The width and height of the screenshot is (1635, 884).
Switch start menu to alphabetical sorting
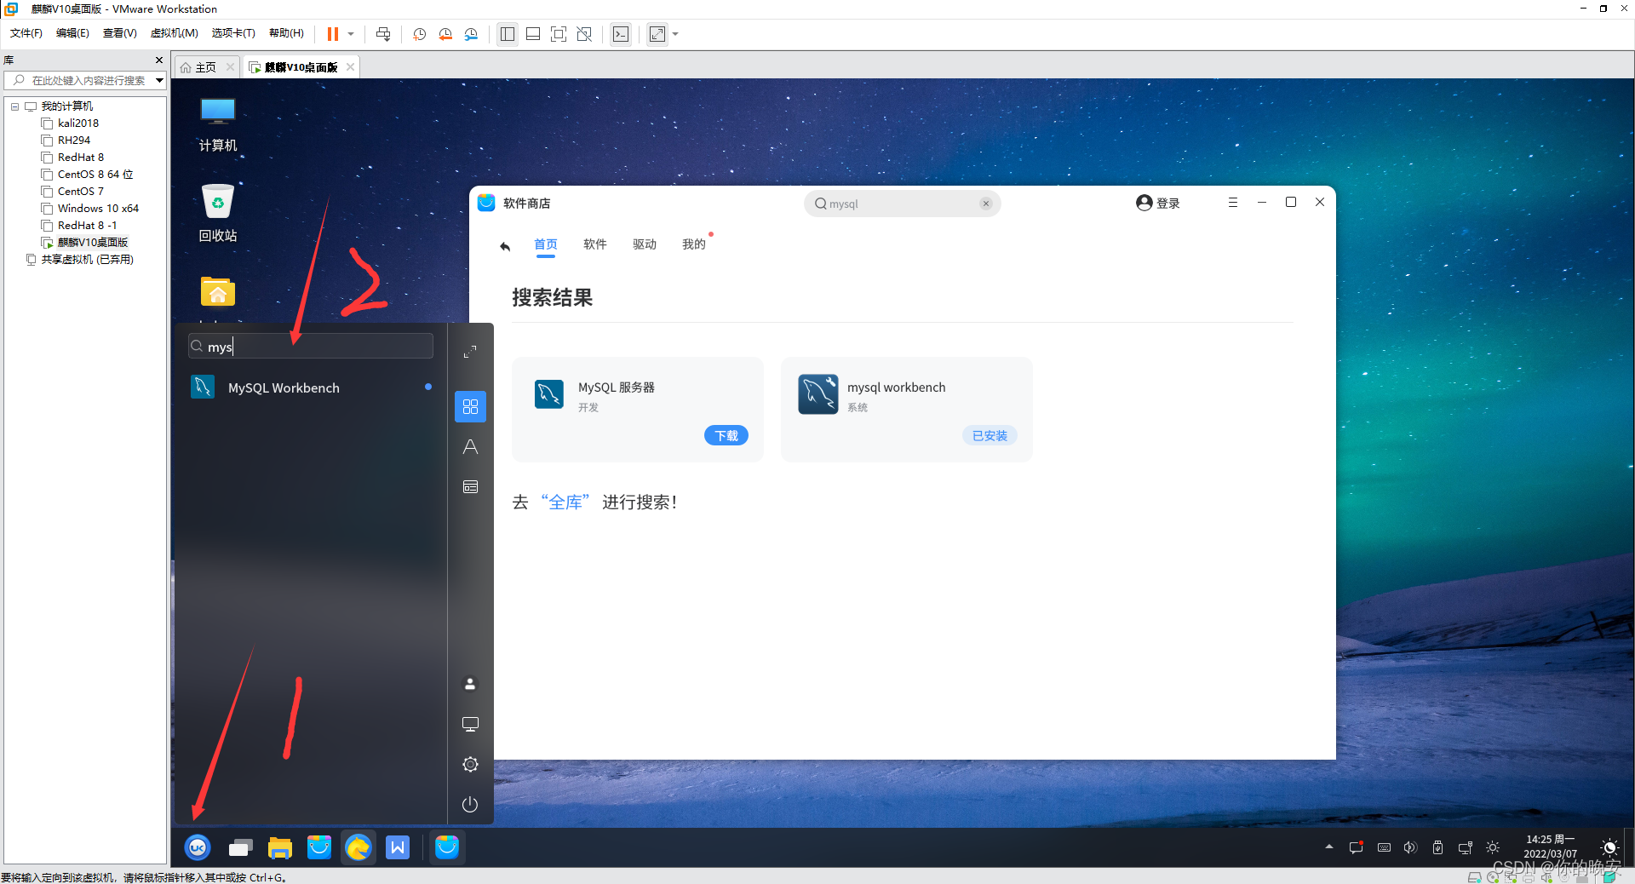470,447
